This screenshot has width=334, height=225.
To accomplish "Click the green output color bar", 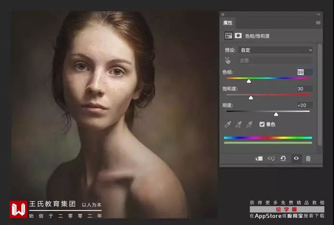I will click(268, 143).
